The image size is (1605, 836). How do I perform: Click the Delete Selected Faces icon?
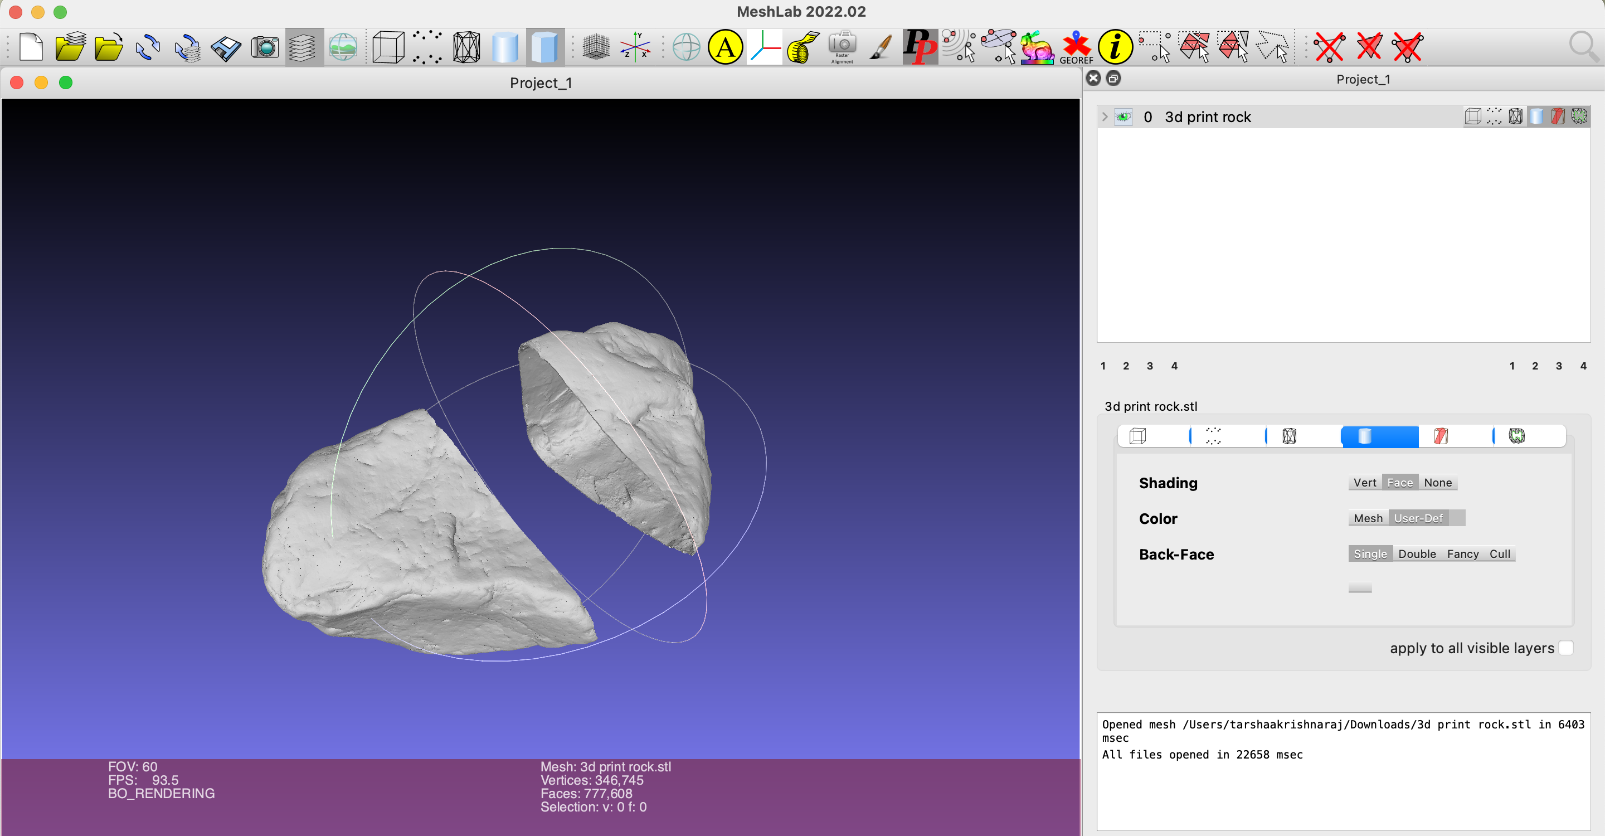coord(1369,47)
